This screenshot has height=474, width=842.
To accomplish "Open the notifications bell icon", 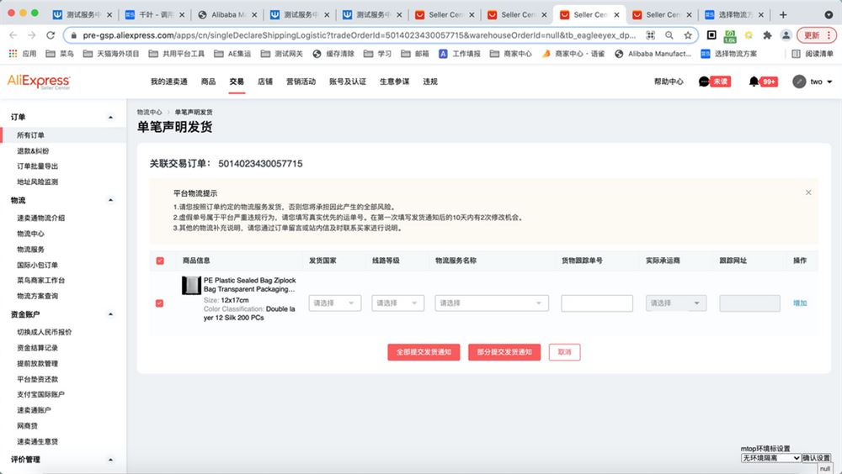I will pos(754,82).
